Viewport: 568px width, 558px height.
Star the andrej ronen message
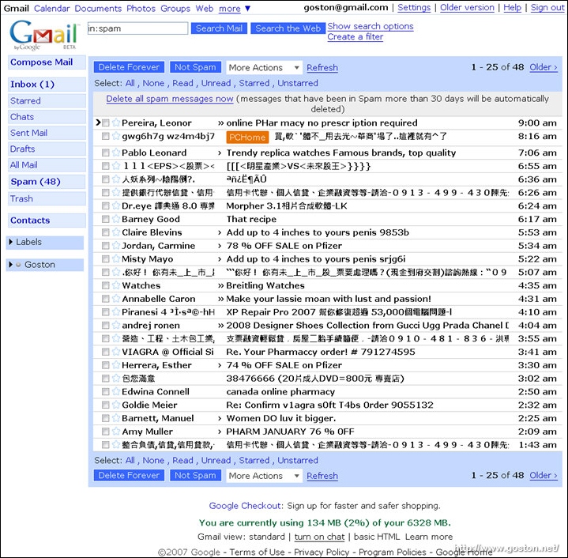point(116,326)
